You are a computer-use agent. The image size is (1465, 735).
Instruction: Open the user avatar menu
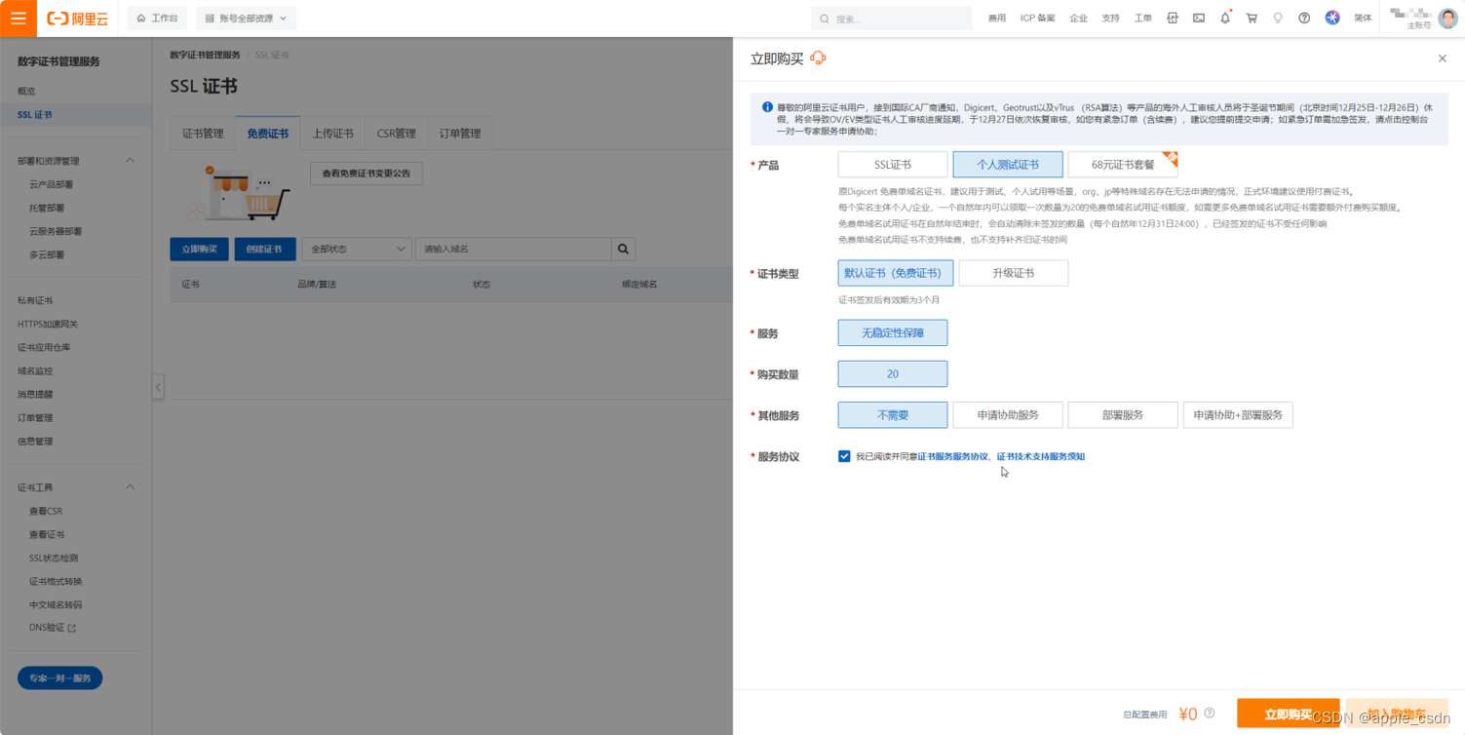(x=1447, y=19)
